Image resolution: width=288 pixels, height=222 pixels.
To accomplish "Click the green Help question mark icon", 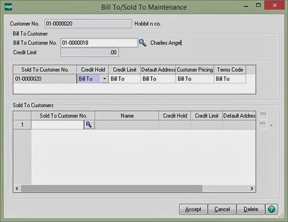I will coord(271,209).
